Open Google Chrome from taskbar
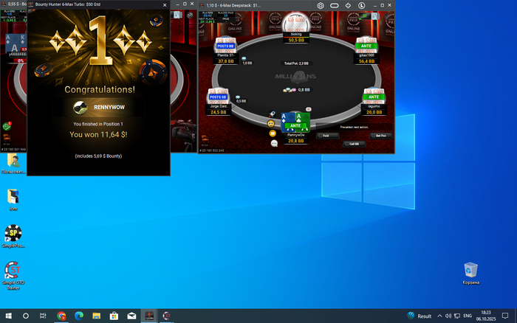This screenshot has width=517, height=323. click(x=61, y=316)
